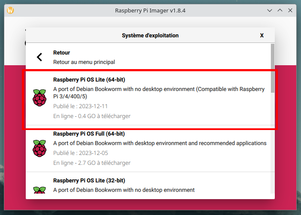The width and height of the screenshot is (301, 215).
Task: Close the Raspberry Pi Imager window
Action: point(290,10)
